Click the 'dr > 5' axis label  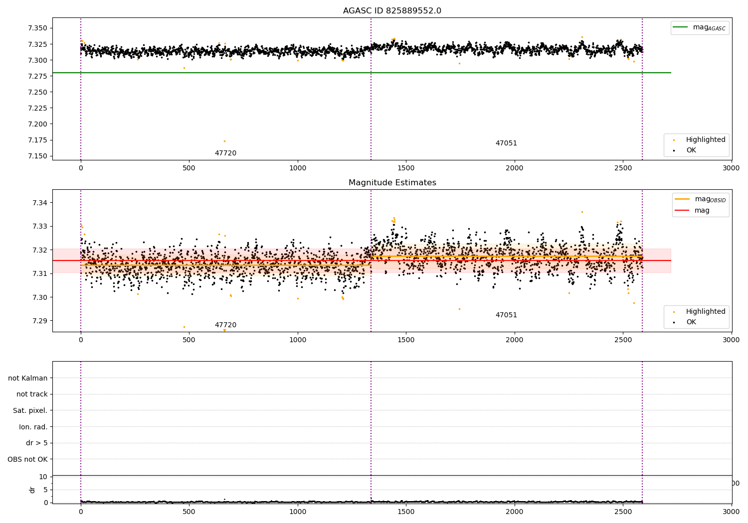(37, 443)
